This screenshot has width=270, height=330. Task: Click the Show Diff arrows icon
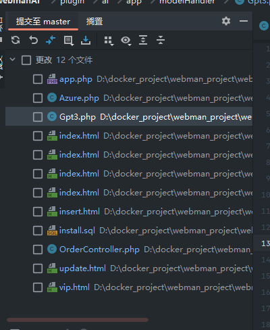(x=51, y=41)
